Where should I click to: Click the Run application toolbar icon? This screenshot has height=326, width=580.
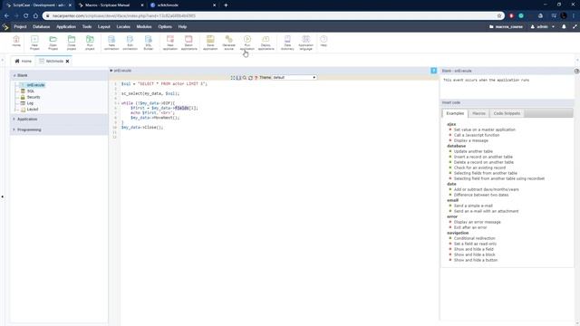click(247, 43)
